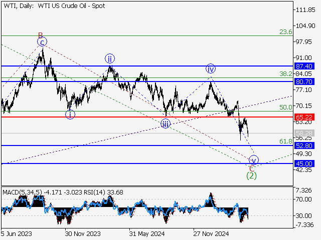Click the circled wave iv marker

click(x=210, y=69)
